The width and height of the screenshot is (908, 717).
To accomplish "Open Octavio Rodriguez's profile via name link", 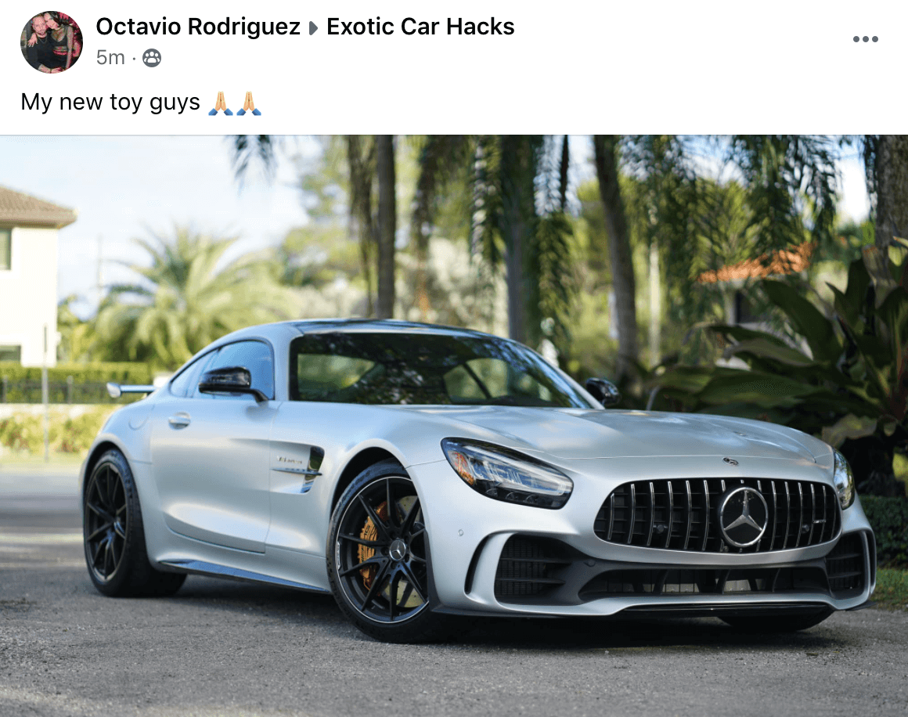I will [198, 27].
